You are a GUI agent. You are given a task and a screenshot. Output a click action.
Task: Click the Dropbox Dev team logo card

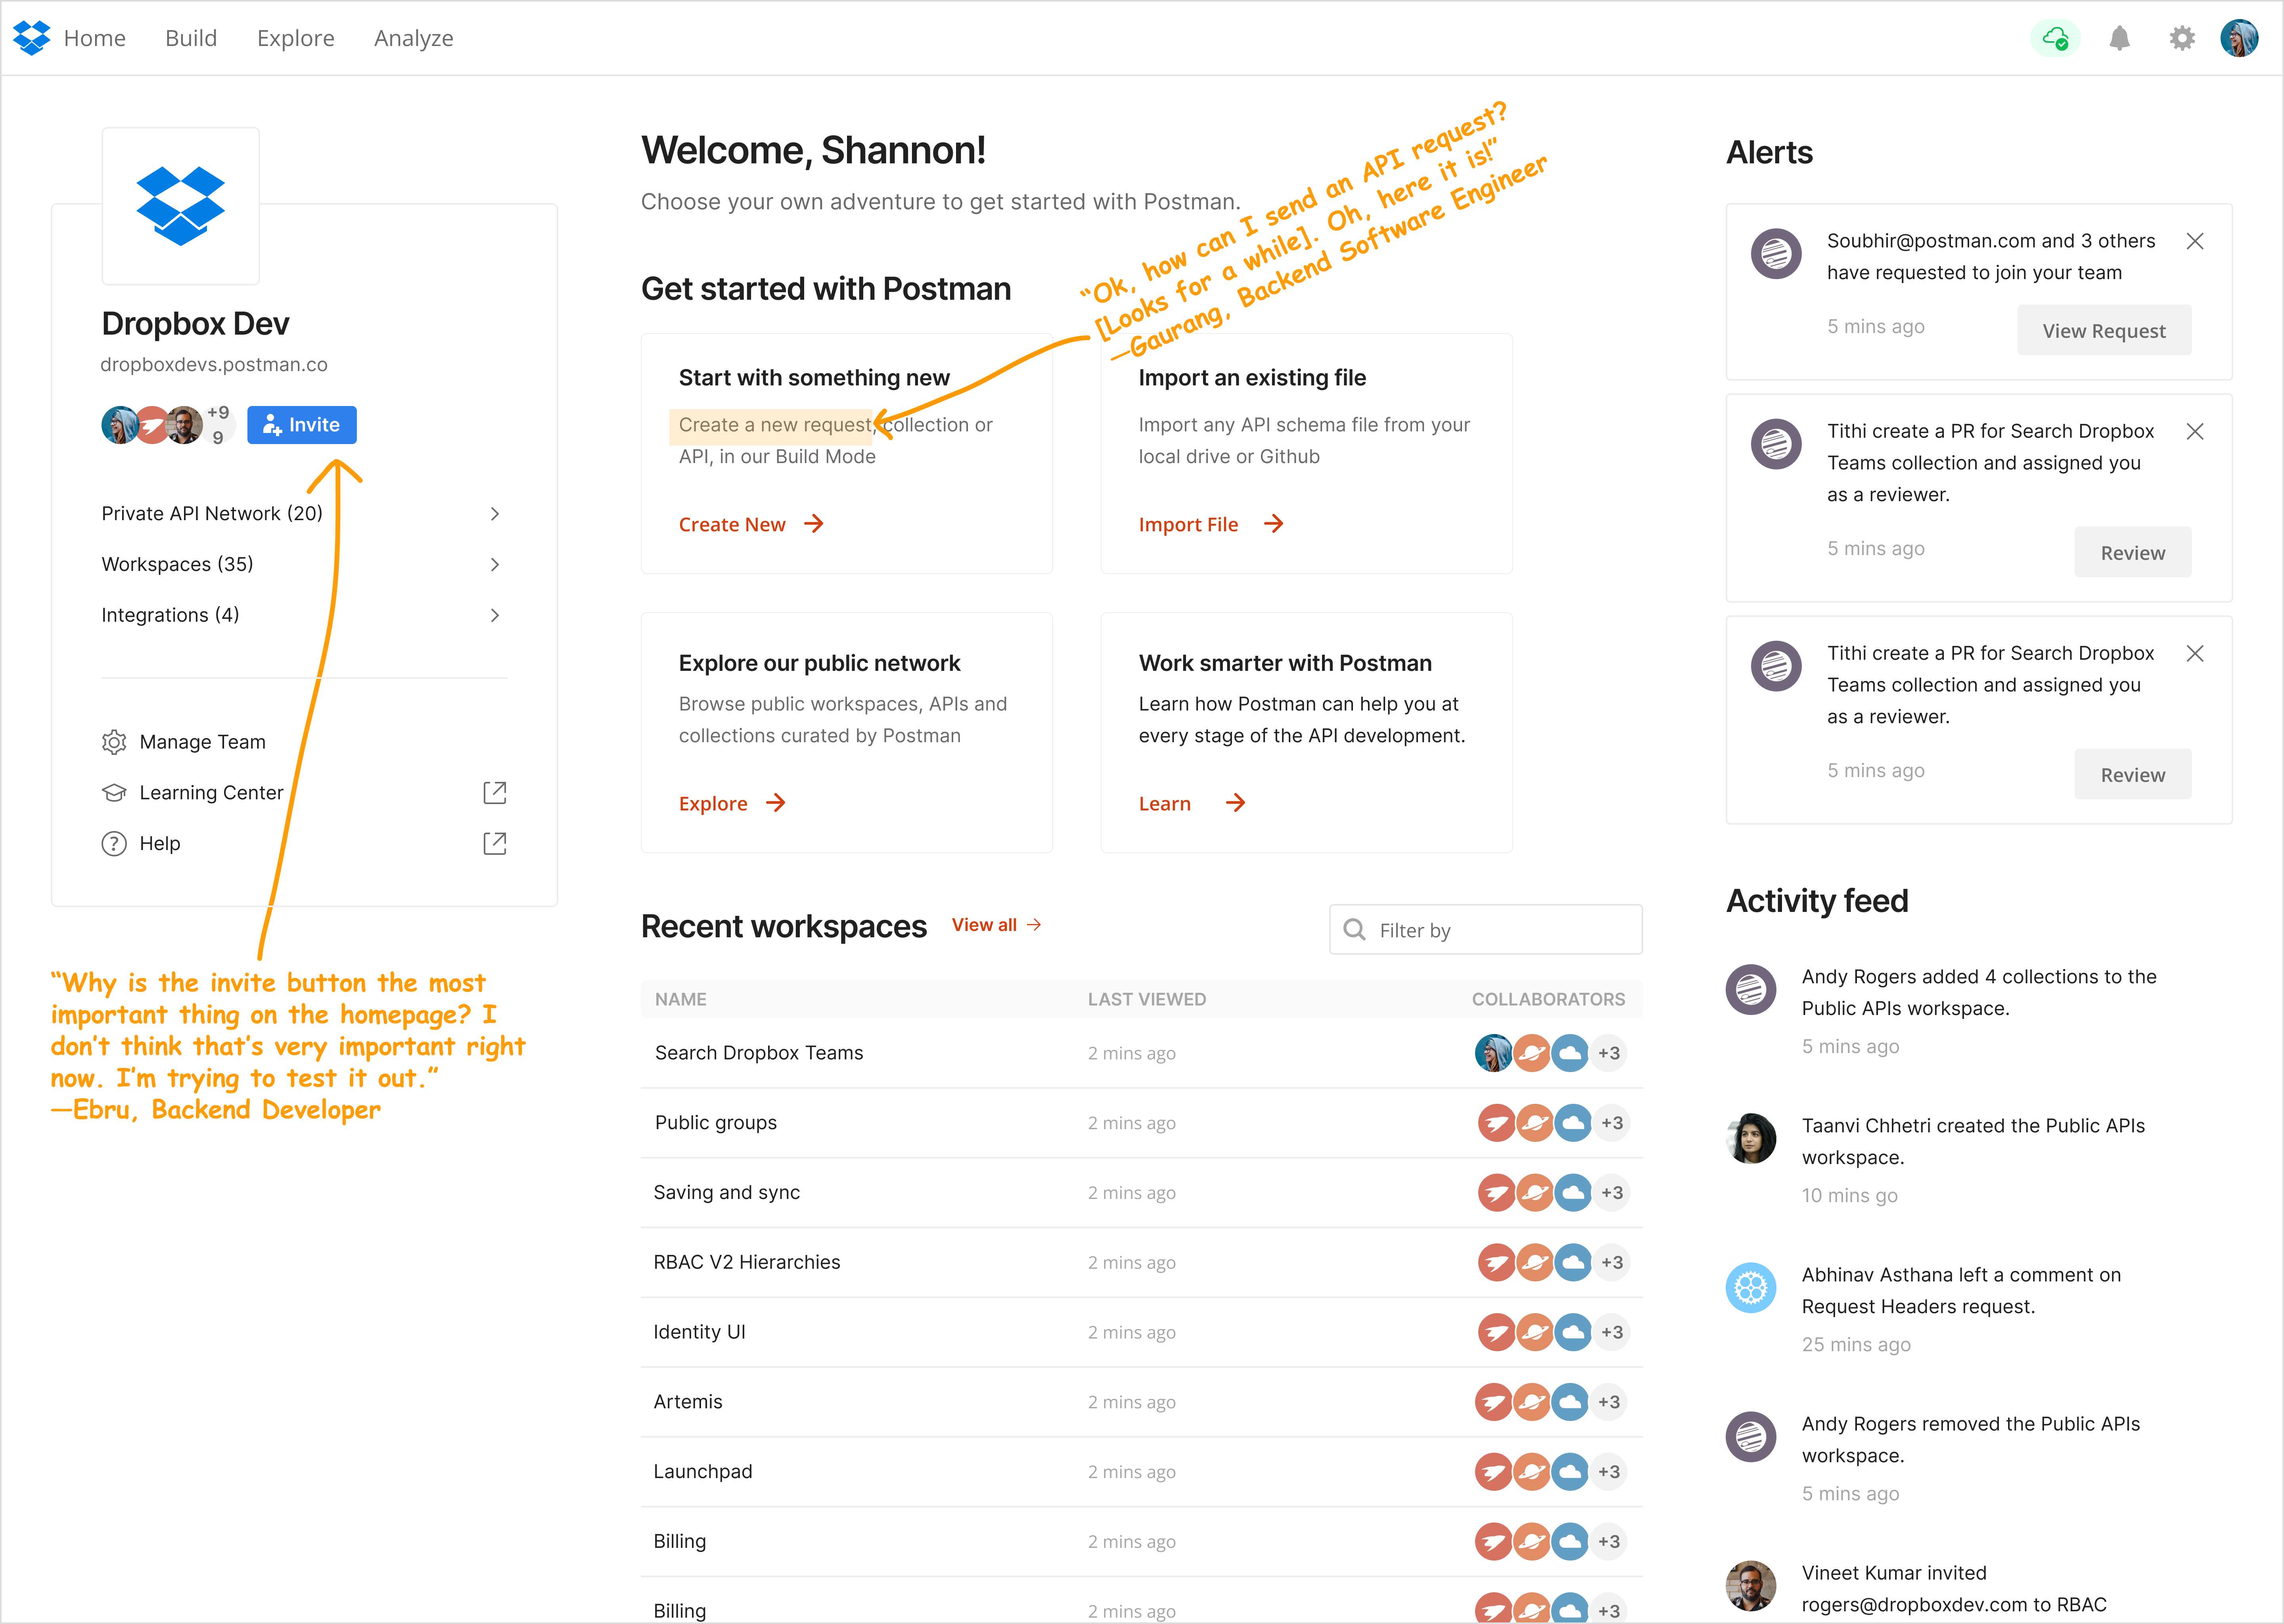coord(181,206)
